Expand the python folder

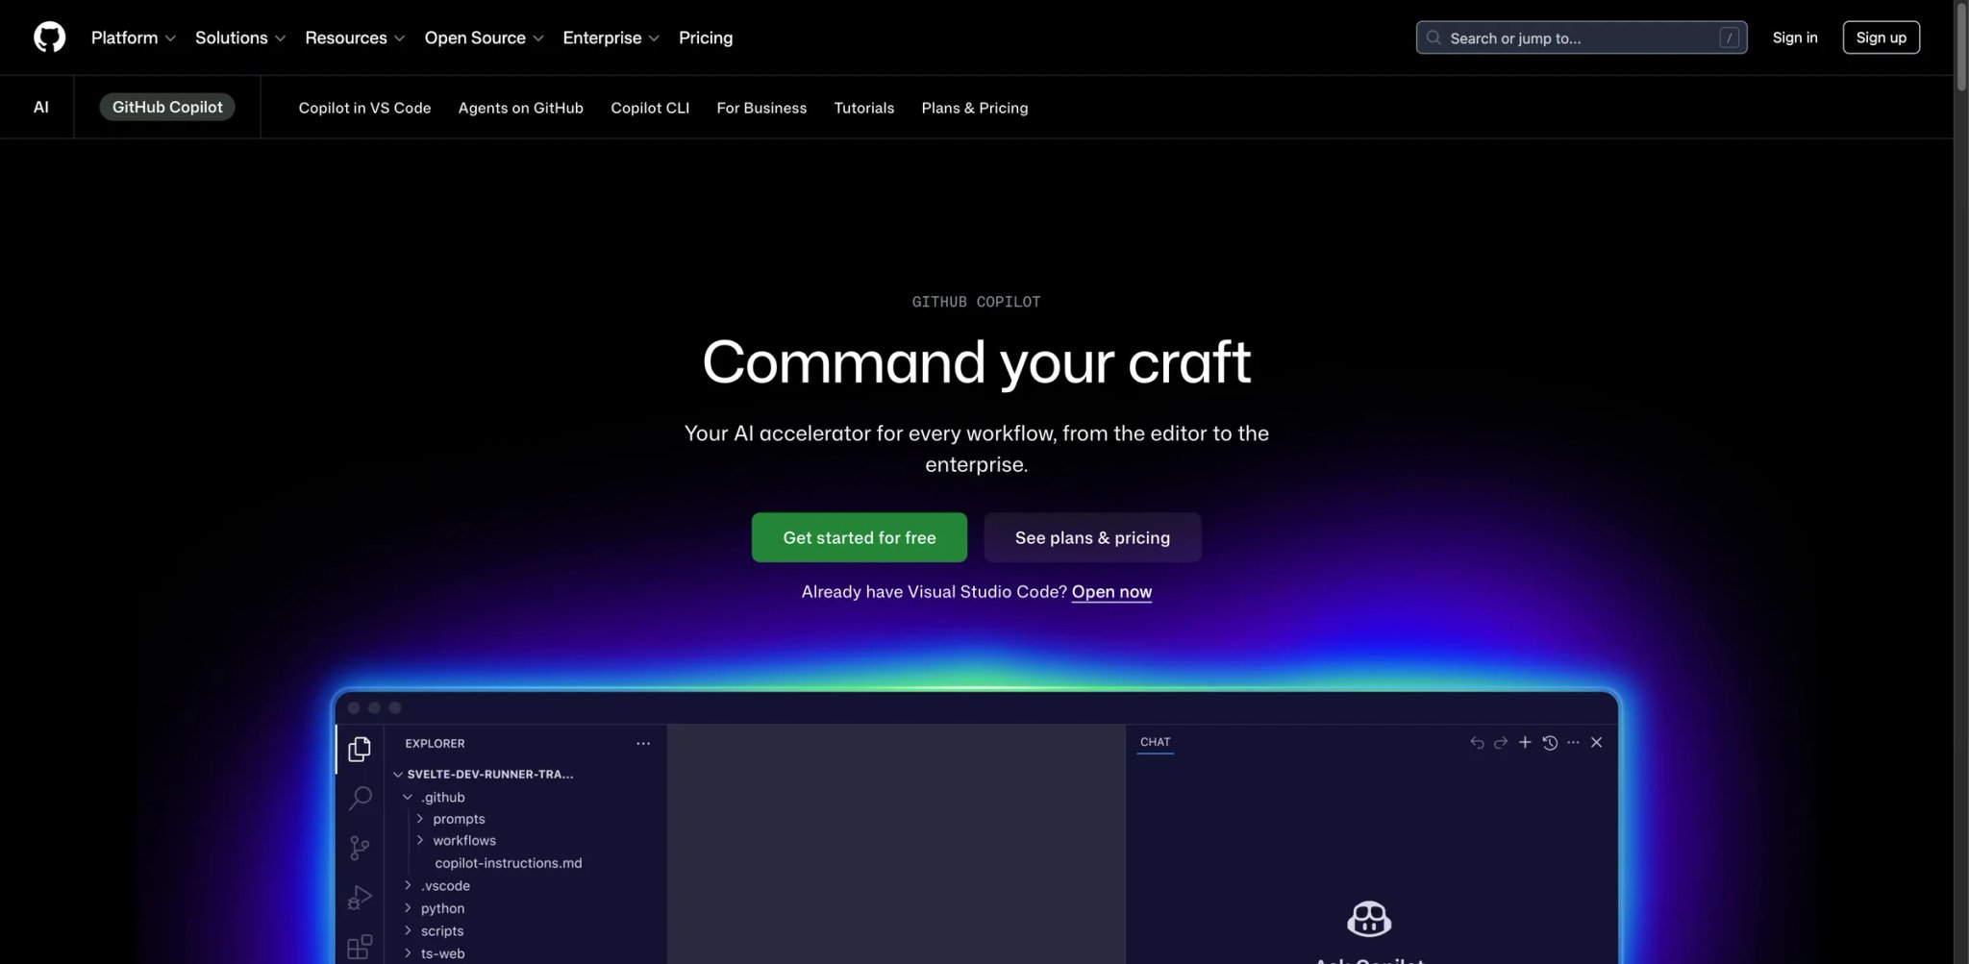(x=434, y=908)
